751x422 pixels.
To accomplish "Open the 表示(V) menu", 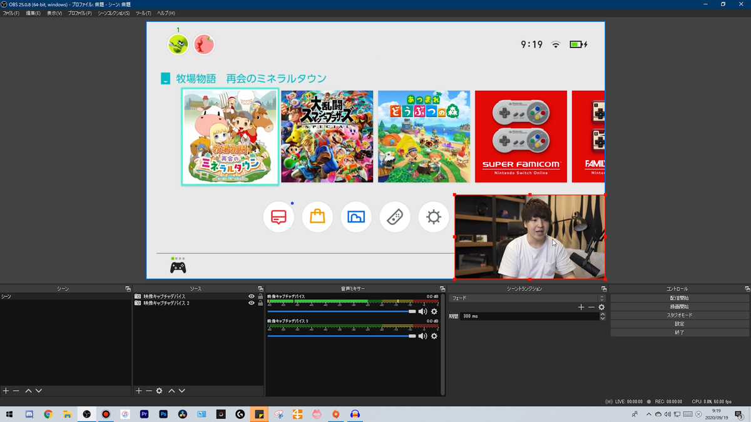I will 54,13.
